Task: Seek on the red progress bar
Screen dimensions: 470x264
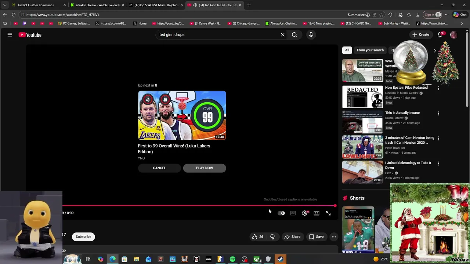Action: [x=199, y=206]
